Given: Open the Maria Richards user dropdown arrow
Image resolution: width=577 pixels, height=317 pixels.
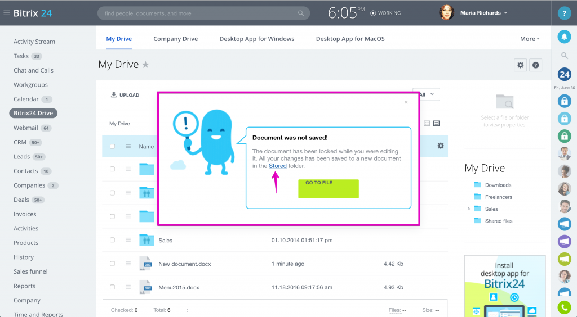Looking at the screenshot, I should pos(505,13).
